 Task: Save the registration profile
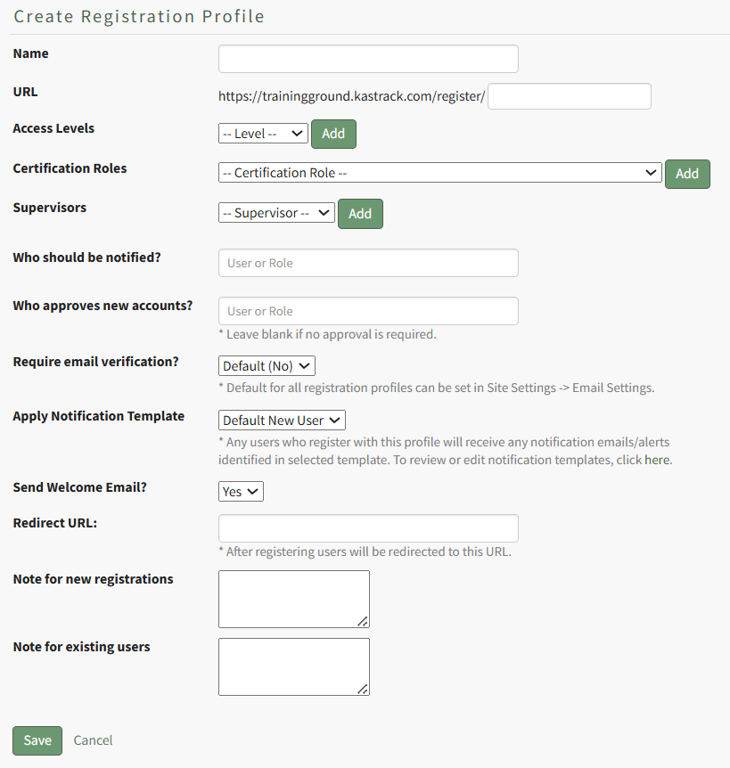(37, 740)
